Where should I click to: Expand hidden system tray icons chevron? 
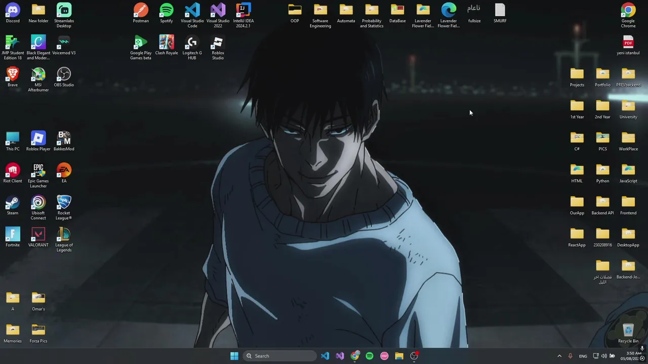559,356
